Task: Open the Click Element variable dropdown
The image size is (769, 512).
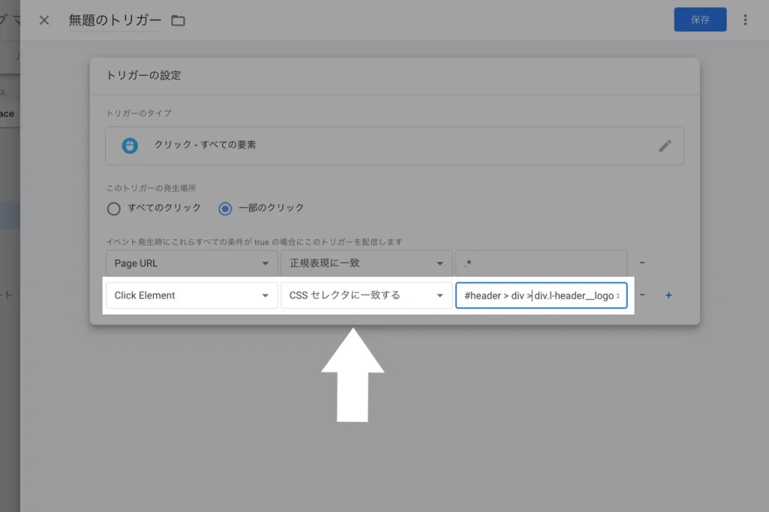Action: pos(191,295)
